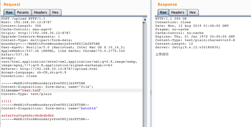Screen dimensions: 251x127
Task: Click the divider handle between Request and Response
Action: click(x=150, y=93)
